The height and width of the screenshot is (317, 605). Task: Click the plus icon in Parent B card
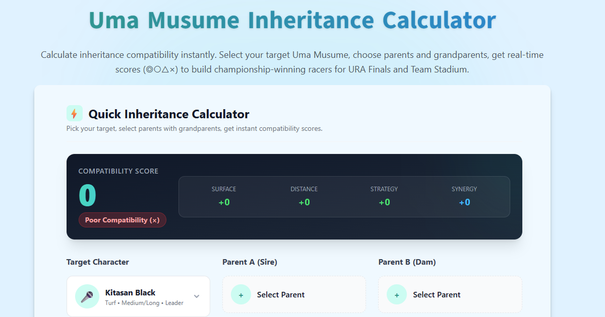[x=397, y=295]
